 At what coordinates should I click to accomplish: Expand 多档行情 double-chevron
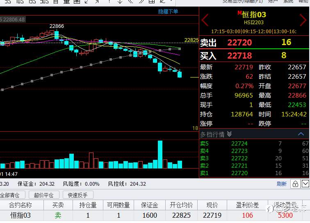[x=229, y=134]
